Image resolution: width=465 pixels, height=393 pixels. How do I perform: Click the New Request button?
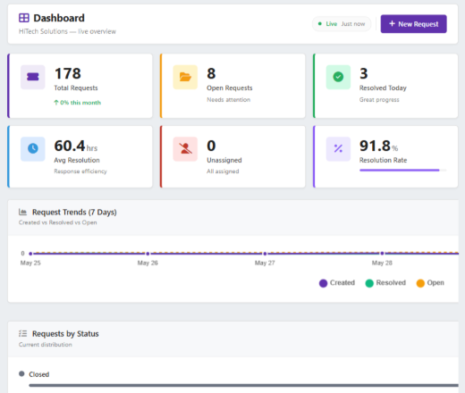tap(413, 24)
